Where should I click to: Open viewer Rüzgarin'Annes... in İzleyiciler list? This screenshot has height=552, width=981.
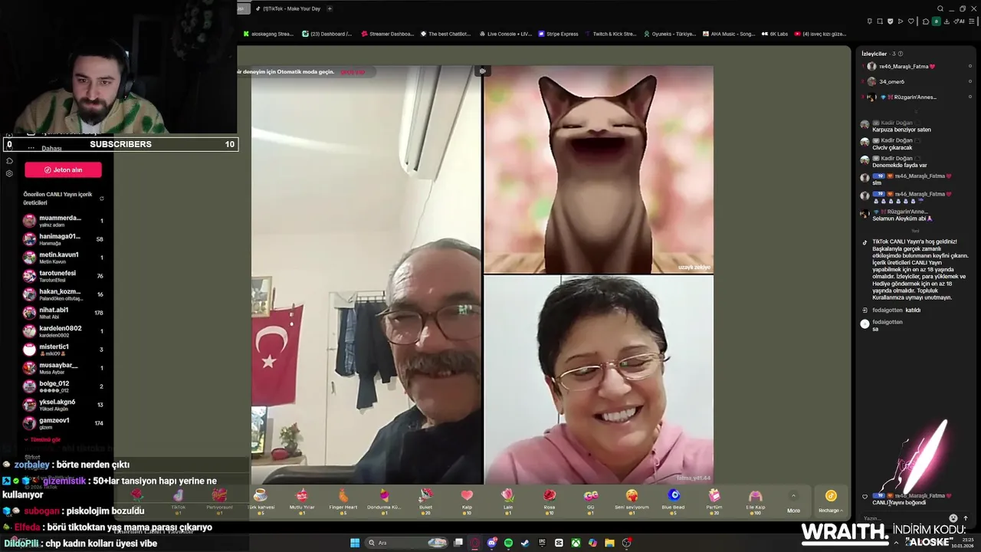point(901,97)
